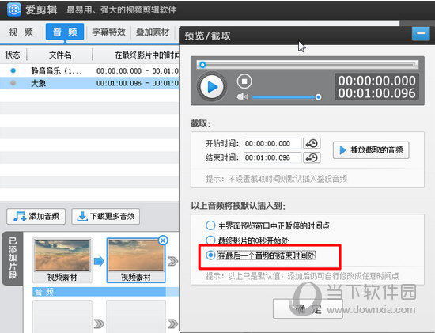This screenshot has width=435, height=333.
Task: Select the second 视频素材 thumbnail
Action: pos(136,260)
